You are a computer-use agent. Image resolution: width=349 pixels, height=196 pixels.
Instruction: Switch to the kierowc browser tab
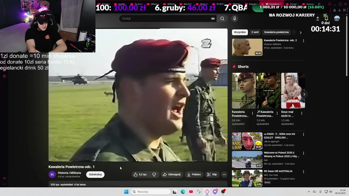click(308, 4)
